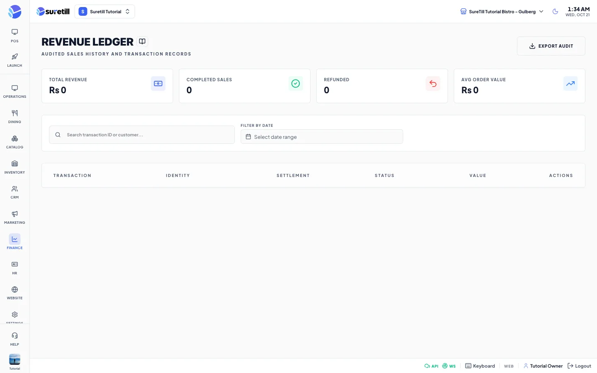This screenshot has height=373, width=597.
Task: Open the POS section in sidebar
Action: point(15,36)
